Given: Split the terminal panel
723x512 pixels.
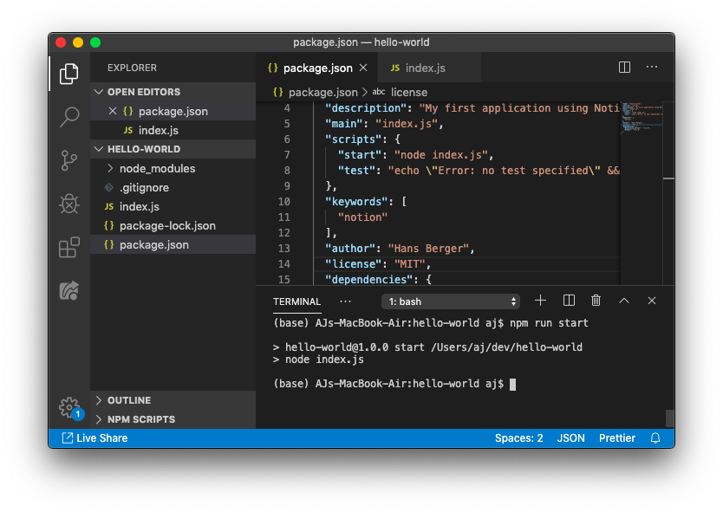Looking at the screenshot, I should pyautogui.click(x=569, y=301).
